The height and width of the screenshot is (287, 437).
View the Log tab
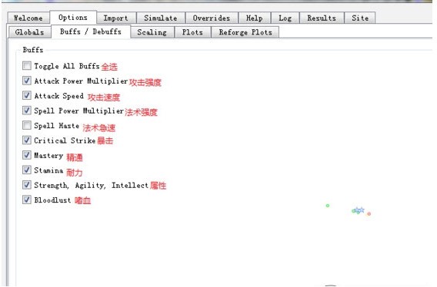coord(285,18)
